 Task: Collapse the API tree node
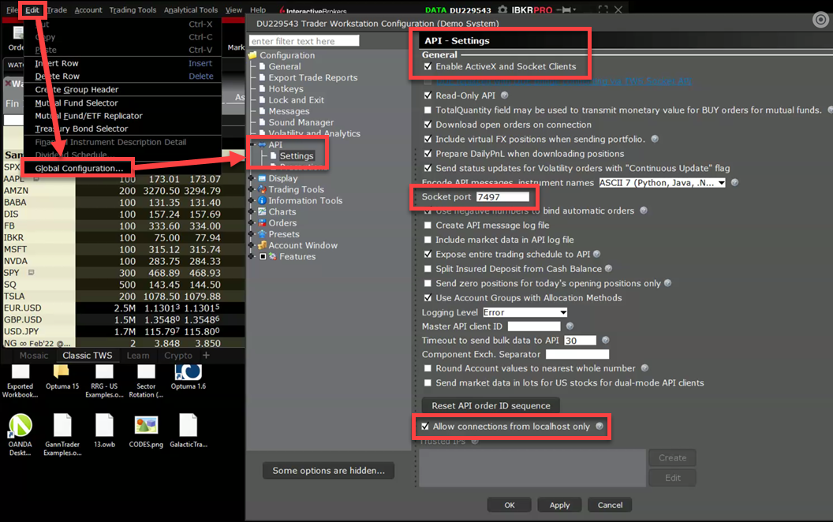pos(252,144)
